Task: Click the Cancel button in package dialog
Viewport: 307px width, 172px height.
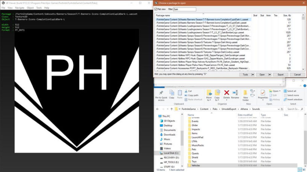Action: (297, 75)
